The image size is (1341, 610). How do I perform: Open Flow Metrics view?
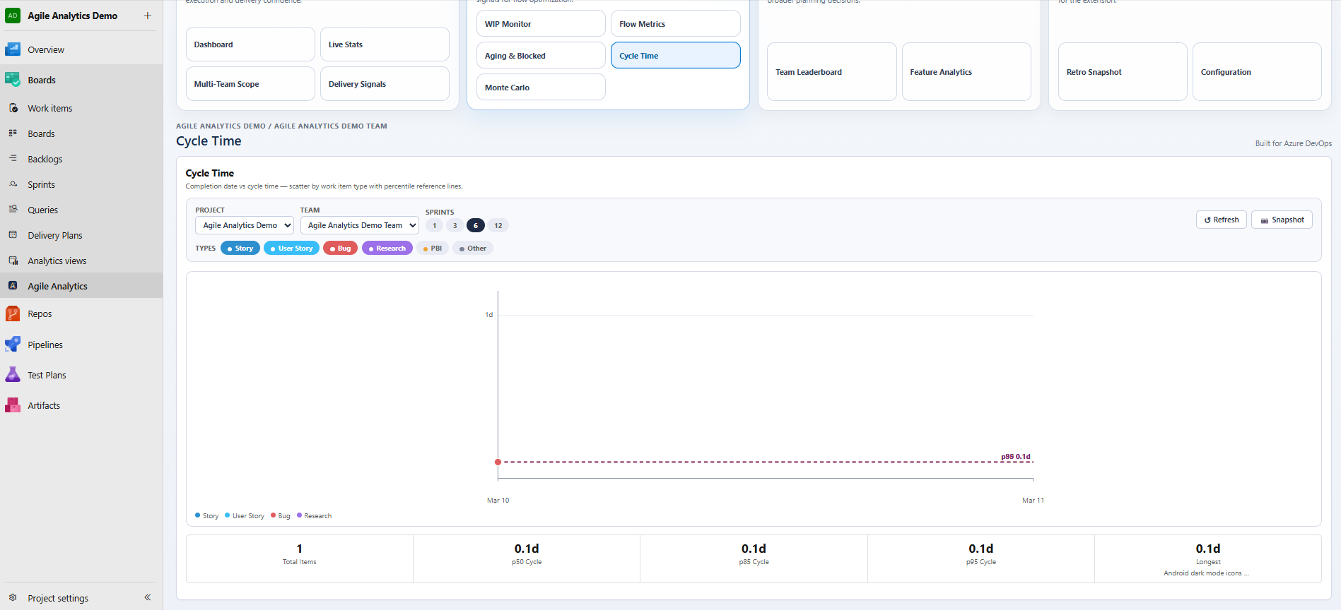pyautogui.click(x=676, y=24)
